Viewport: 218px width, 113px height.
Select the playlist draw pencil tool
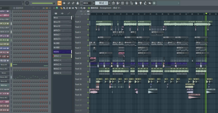[x=61, y=8]
